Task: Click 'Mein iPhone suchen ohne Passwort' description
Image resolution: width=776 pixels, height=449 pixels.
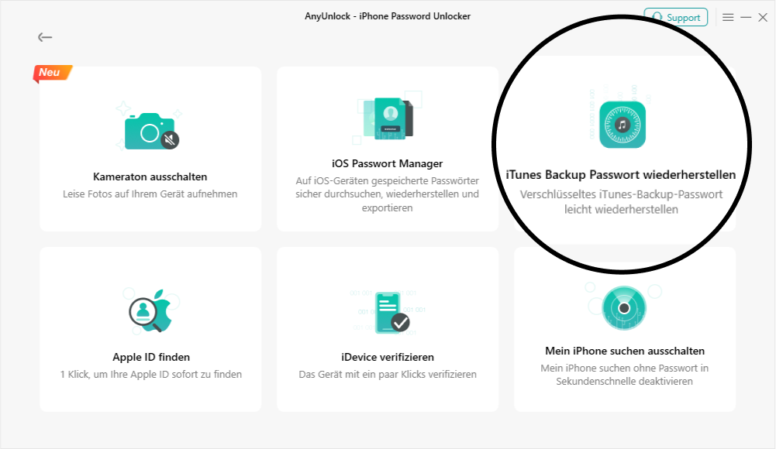Action: [625, 375]
